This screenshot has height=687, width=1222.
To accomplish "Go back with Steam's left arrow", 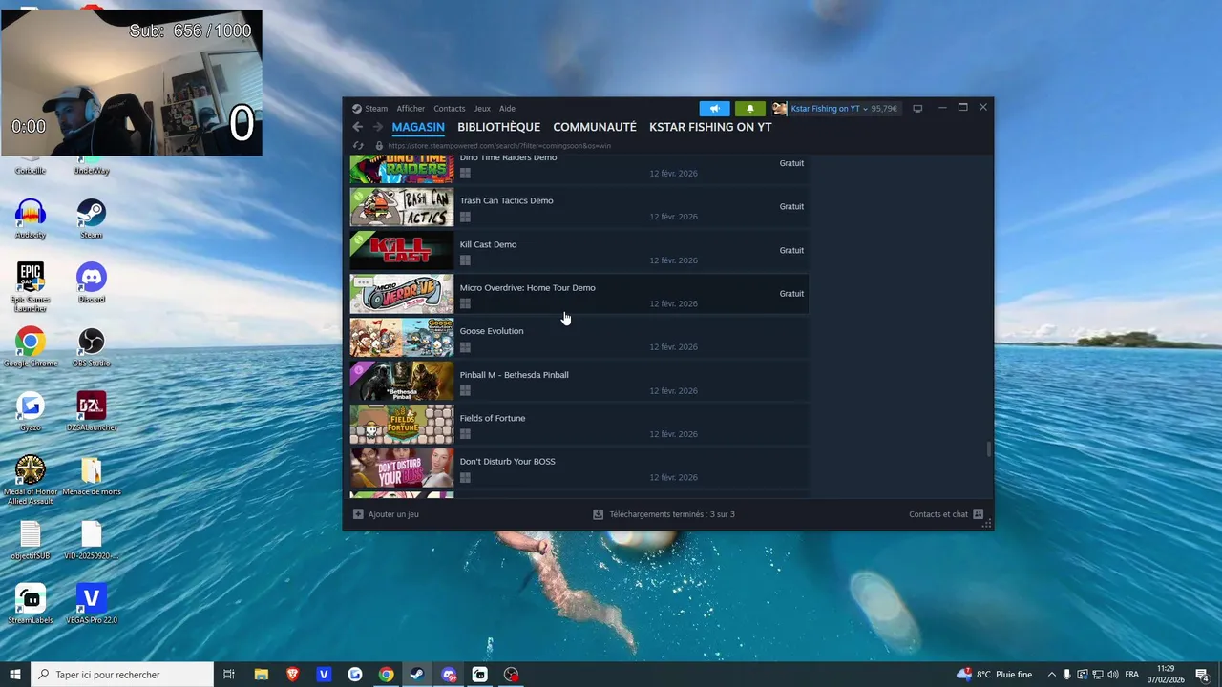I will [358, 127].
